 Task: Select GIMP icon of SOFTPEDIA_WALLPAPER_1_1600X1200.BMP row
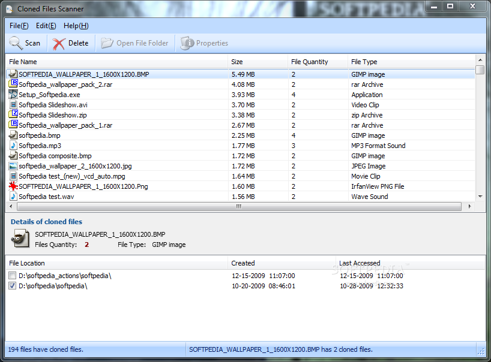tap(13, 74)
